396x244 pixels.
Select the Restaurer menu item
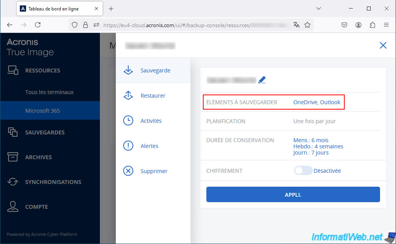tap(153, 95)
